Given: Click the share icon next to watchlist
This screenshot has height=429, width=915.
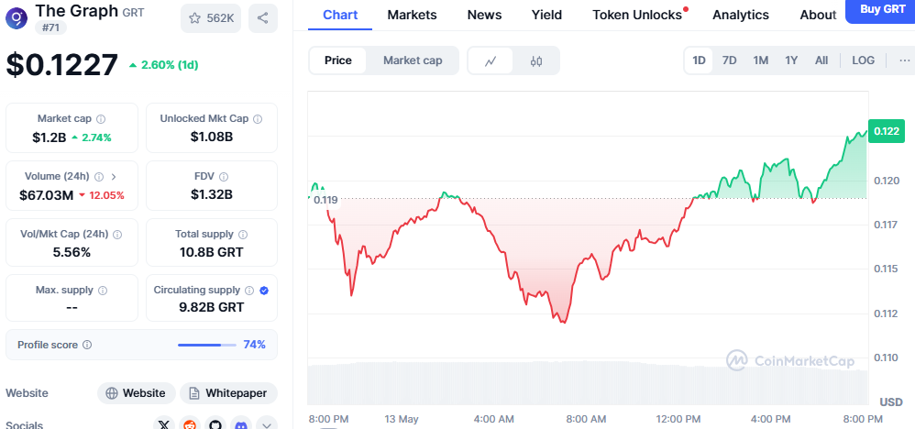Looking at the screenshot, I should click(x=263, y=18).
